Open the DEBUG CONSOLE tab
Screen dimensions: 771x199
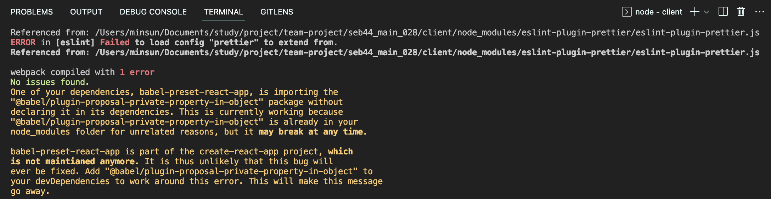coord(153,12)
